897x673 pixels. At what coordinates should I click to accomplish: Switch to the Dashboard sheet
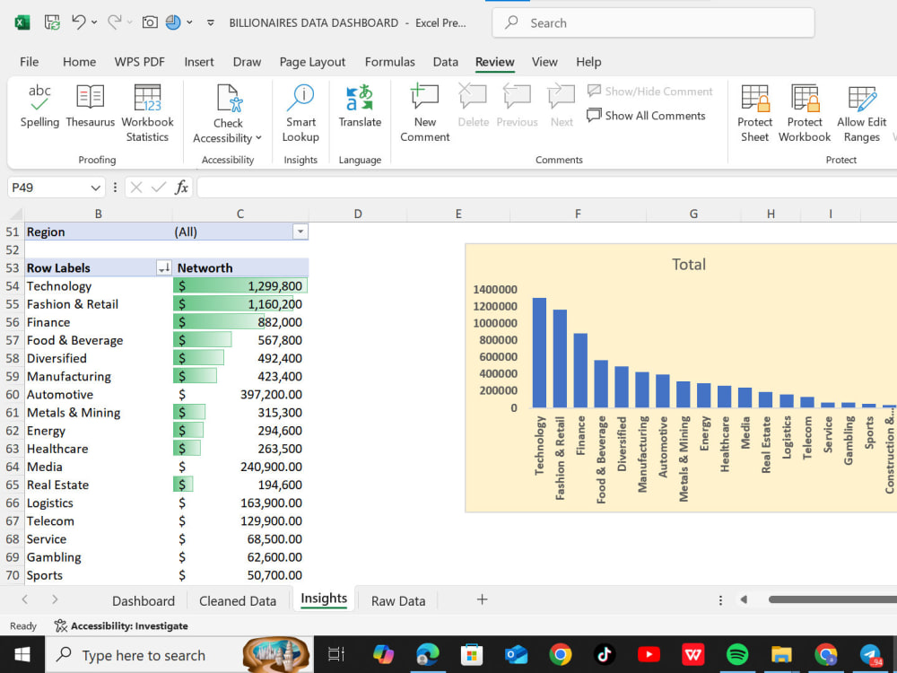coord(143,601)
